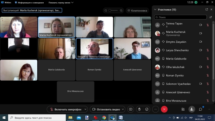Screen dimensions: 215x121
Task: Select the Віта Михальська video tile
Action: [x=76, y=92]
